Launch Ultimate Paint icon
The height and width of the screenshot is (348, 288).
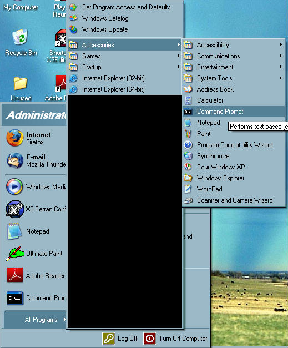click(x=14, y=254)
